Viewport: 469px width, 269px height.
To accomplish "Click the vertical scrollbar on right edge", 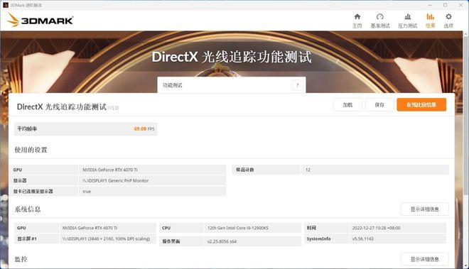I will [465, 150].
